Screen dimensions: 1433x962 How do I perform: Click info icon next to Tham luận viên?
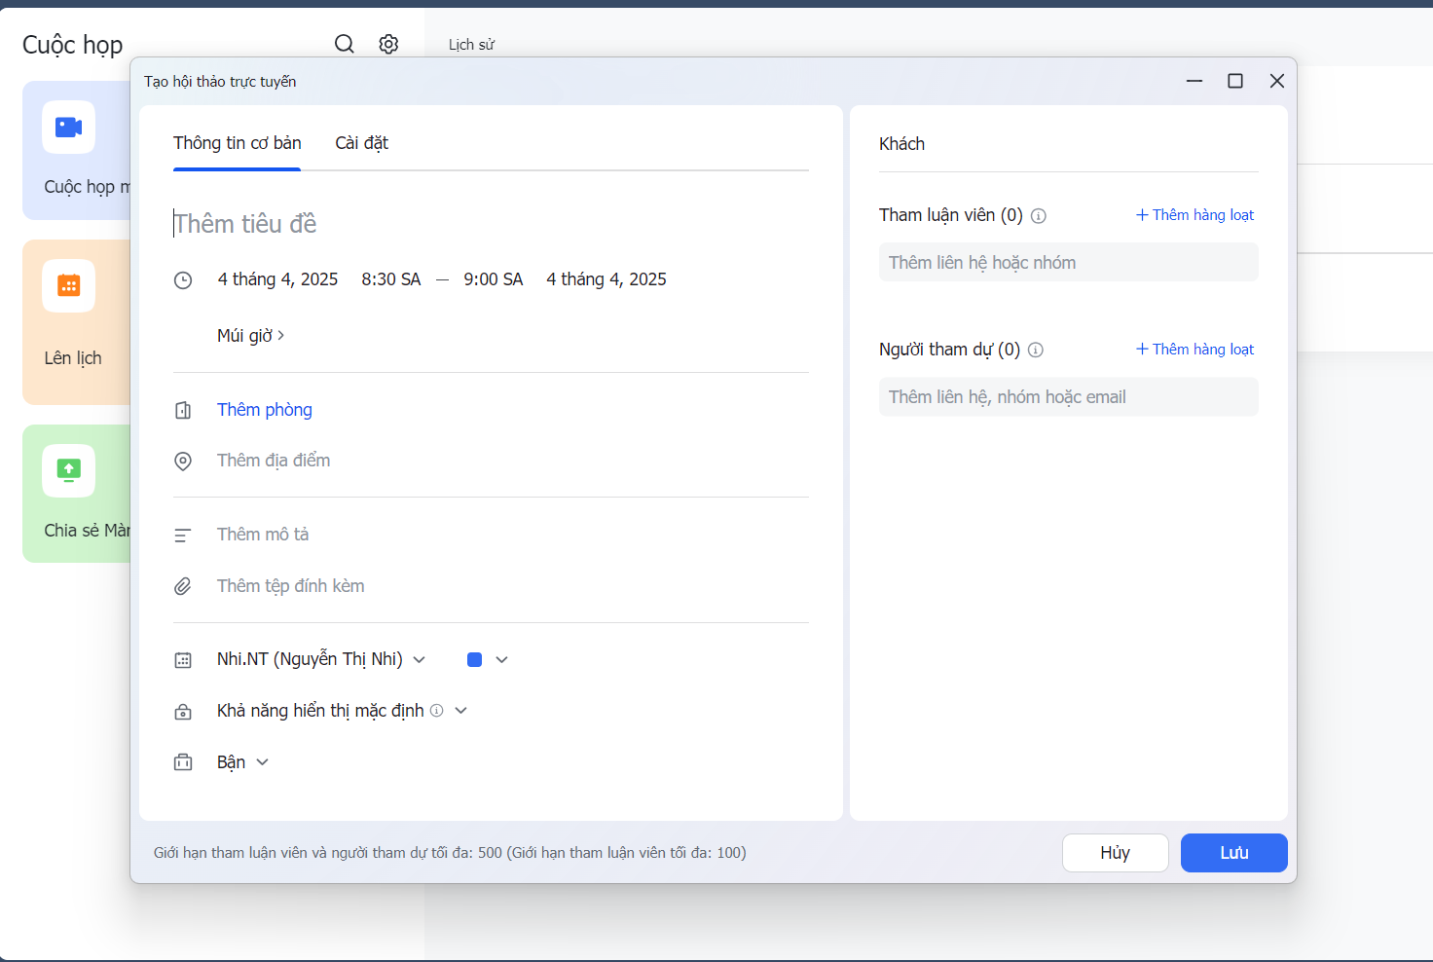click(x=1039, y=216)
